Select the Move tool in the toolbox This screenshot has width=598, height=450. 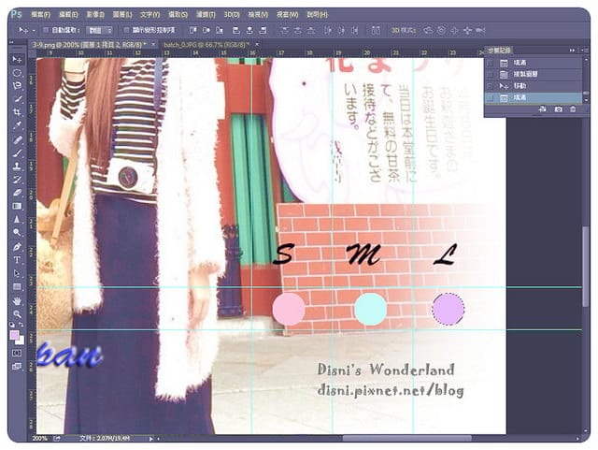[17, 59]
